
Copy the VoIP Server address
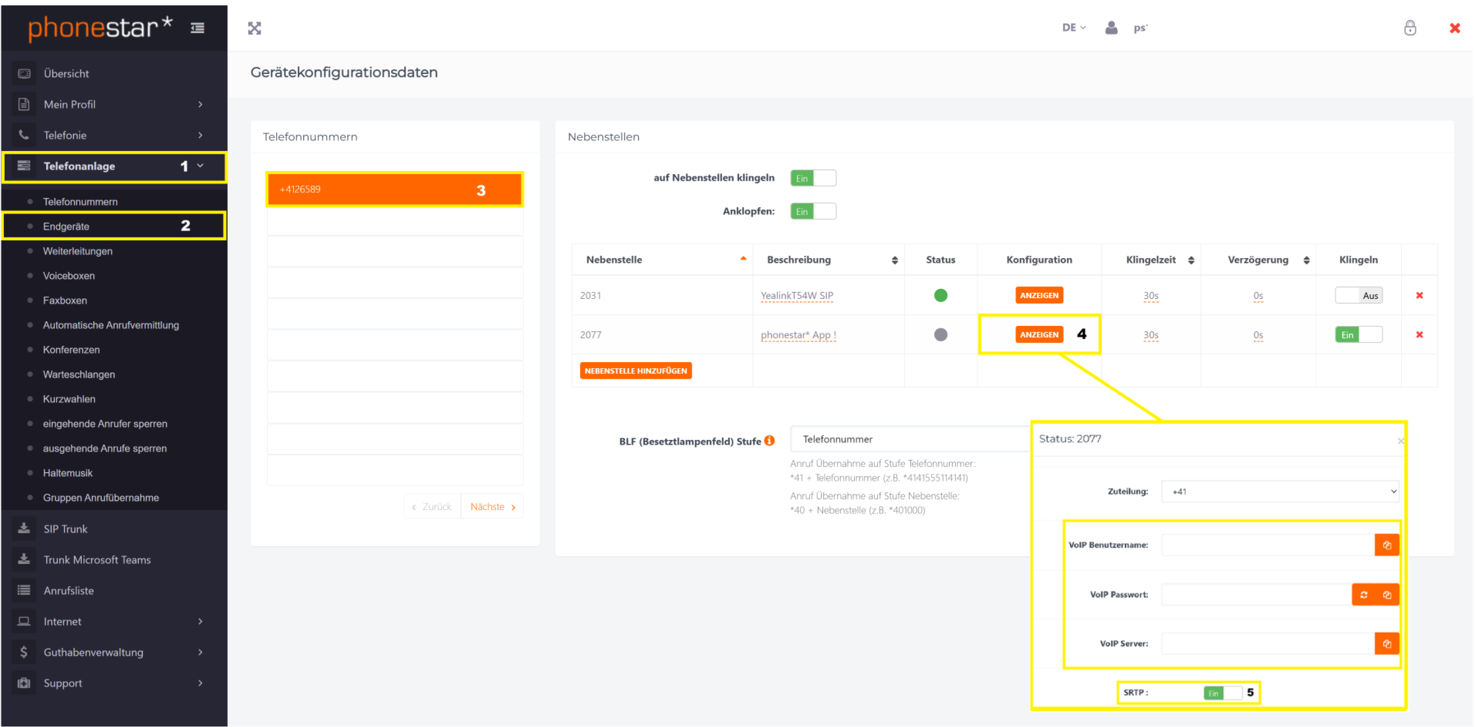[1387, 643]
